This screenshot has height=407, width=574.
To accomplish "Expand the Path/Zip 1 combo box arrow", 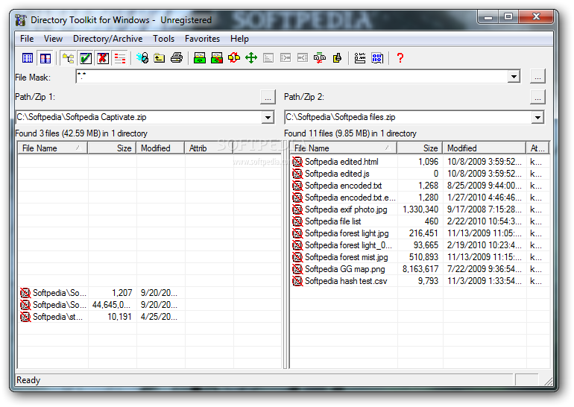I will click(x=268, y=118).
